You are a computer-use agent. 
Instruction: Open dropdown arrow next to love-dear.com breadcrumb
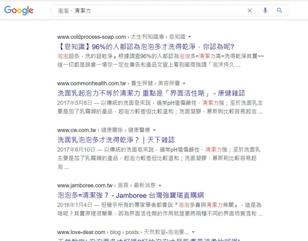point(193,232)
